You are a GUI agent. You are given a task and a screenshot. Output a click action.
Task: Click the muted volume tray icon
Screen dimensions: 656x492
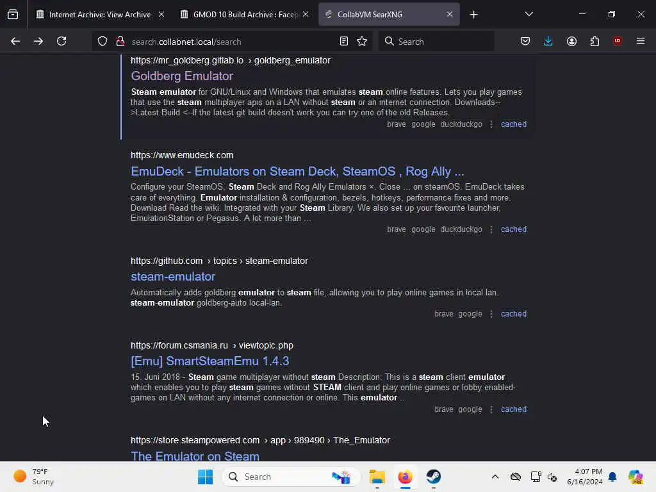[x=552, y=477]
